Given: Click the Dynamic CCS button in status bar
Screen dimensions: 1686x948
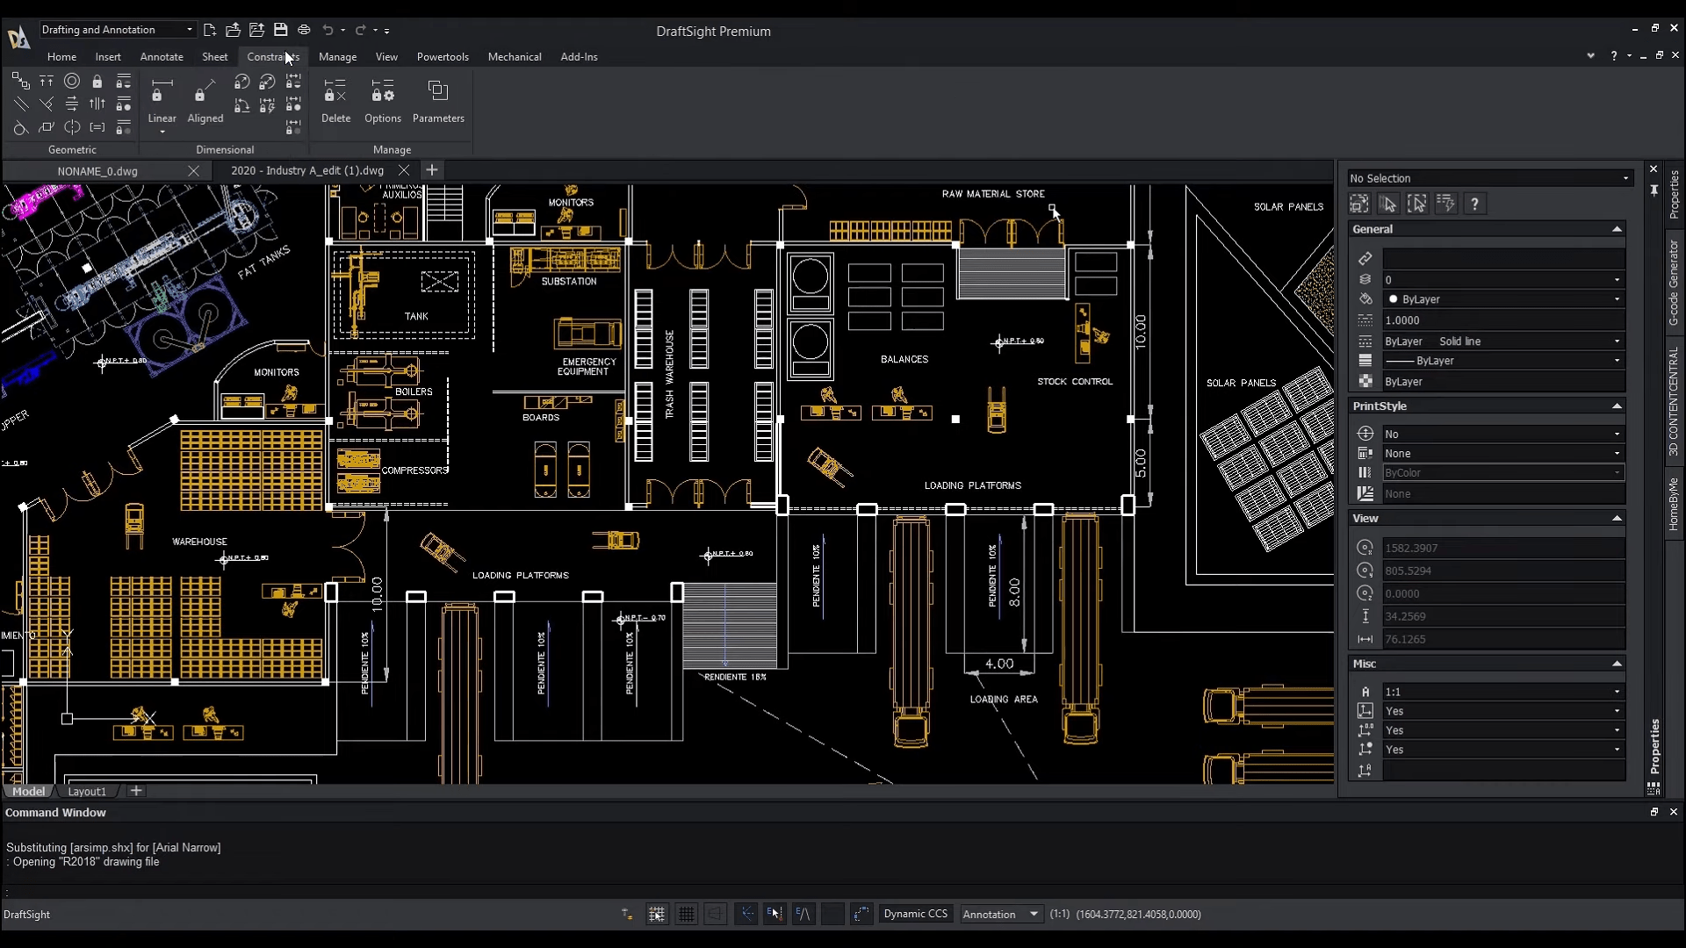Looking at the screenshot, I should click(916, 914).
